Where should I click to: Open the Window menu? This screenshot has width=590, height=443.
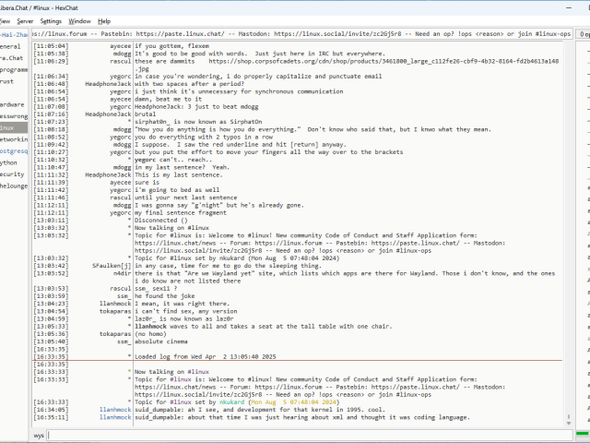tap(79, 20)
